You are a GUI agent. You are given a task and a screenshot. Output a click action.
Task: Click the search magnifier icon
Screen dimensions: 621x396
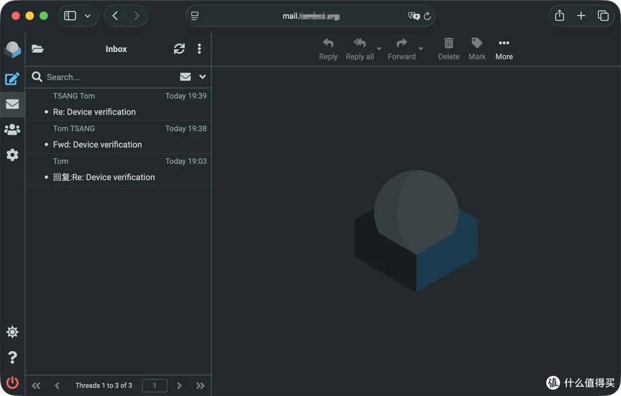point(37,77)
